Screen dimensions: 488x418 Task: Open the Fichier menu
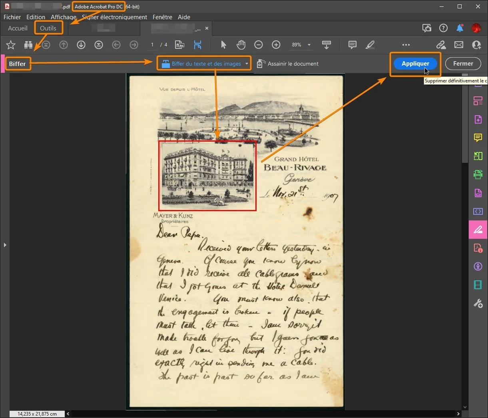pyautogui.click(x=12, y=17)
